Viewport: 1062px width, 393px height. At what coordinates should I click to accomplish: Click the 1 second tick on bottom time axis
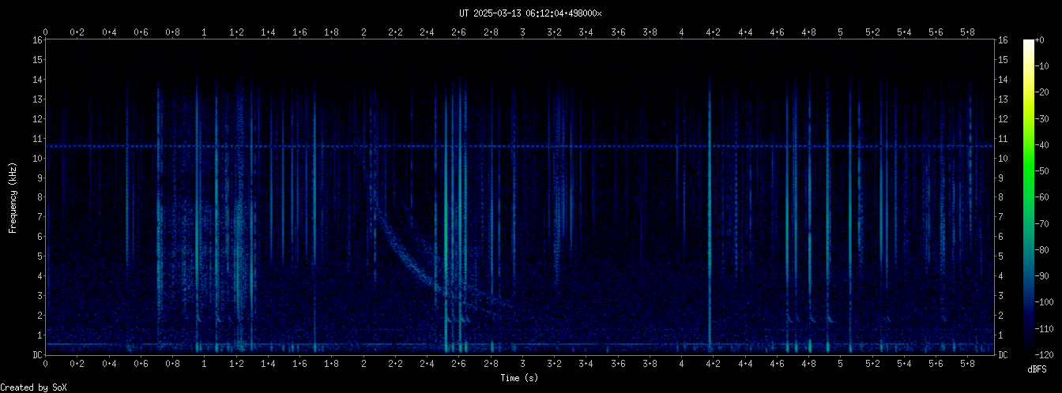pos(205,365)
